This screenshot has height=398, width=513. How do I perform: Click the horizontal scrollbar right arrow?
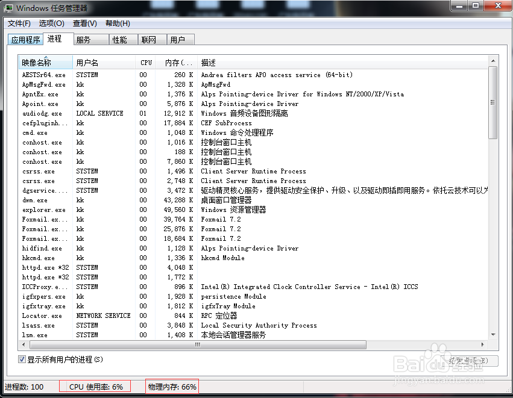point(483,345)
